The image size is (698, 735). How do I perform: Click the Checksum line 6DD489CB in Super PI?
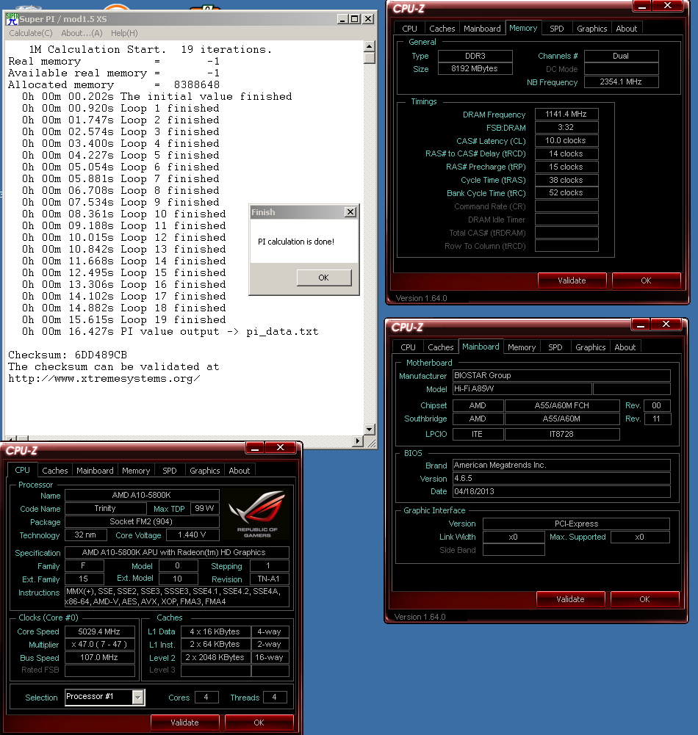[x=68, y=355]
